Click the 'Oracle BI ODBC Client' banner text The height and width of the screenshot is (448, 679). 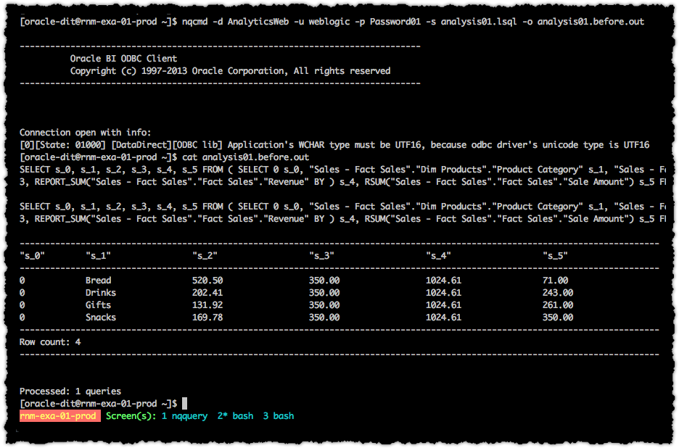(x=123, y=59)
